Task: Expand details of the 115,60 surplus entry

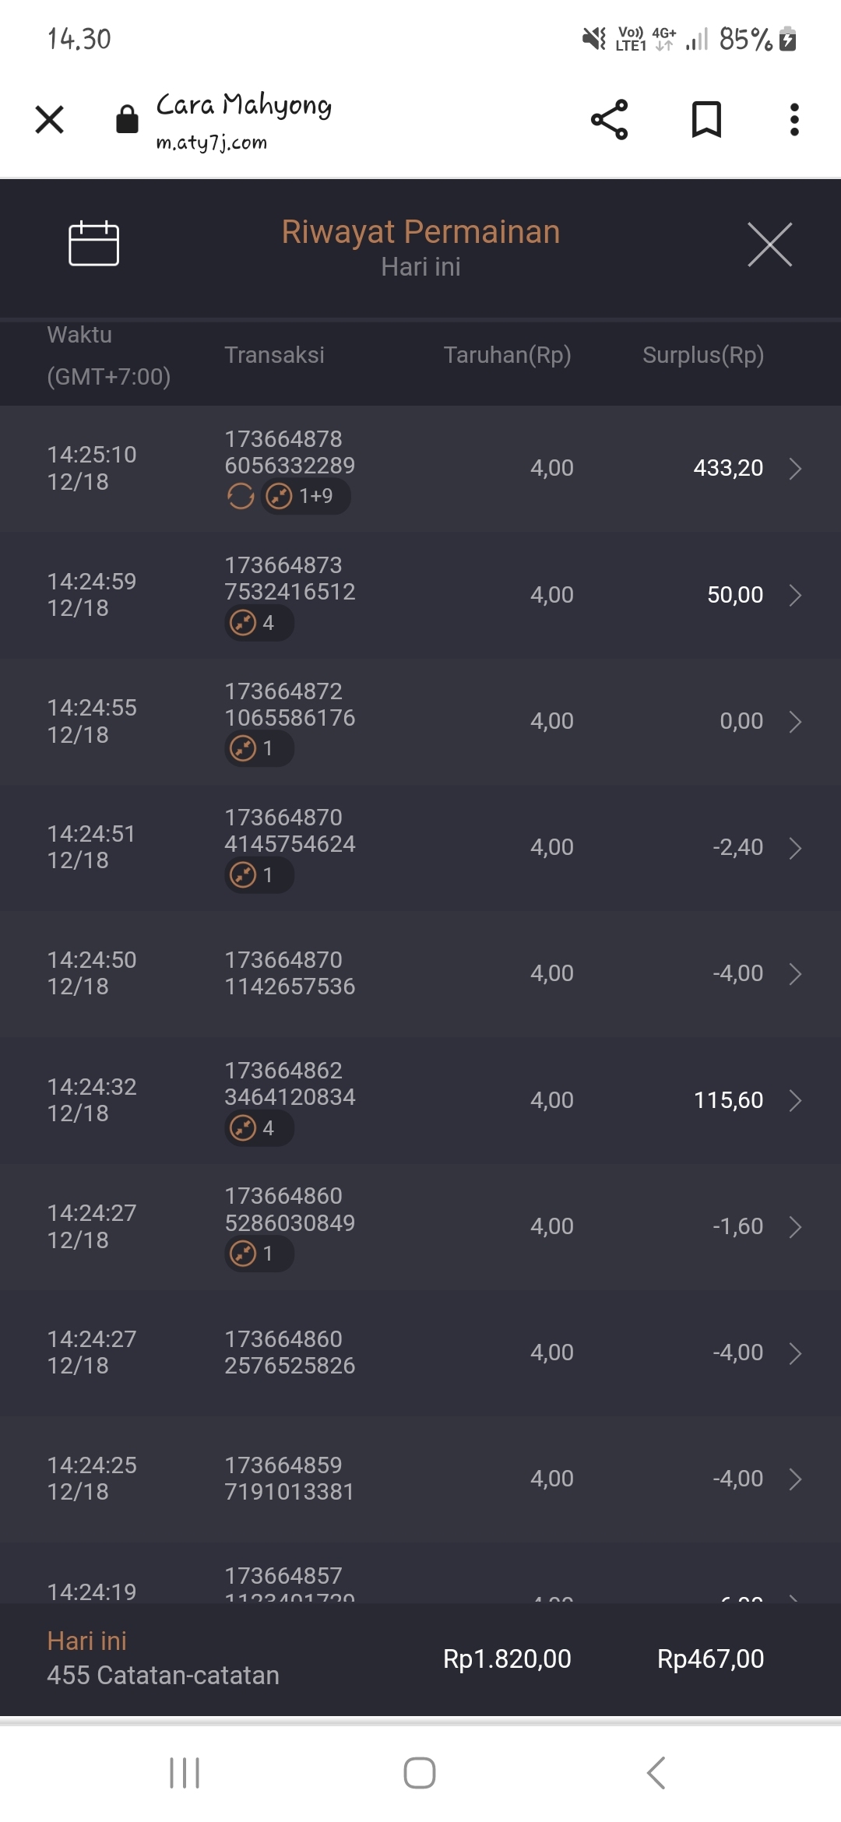Action: coord(795,1100)
